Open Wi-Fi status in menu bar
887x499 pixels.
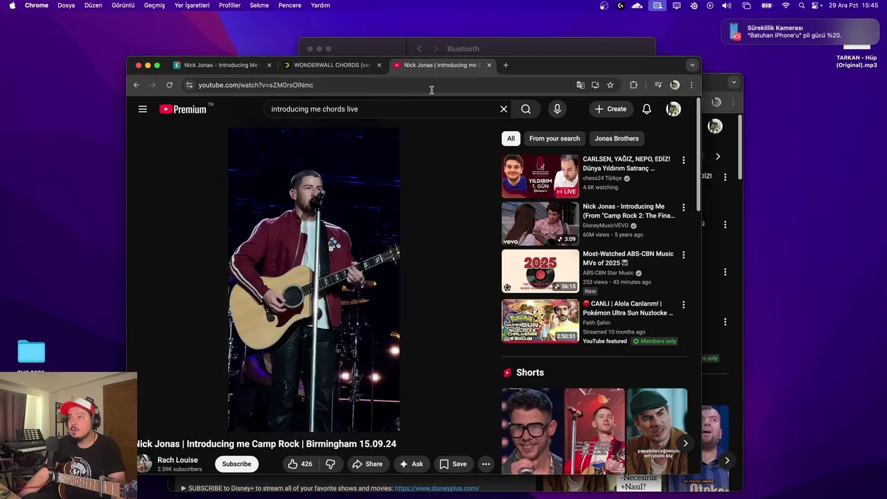tap(785, 6)
